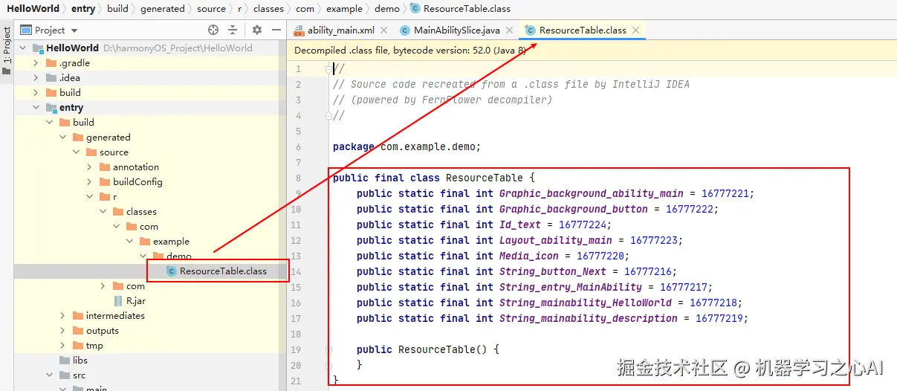The image size is (897, 391).
Task: Click the generated breadcrumb in navigation bar
Action: tap(163, 9)
